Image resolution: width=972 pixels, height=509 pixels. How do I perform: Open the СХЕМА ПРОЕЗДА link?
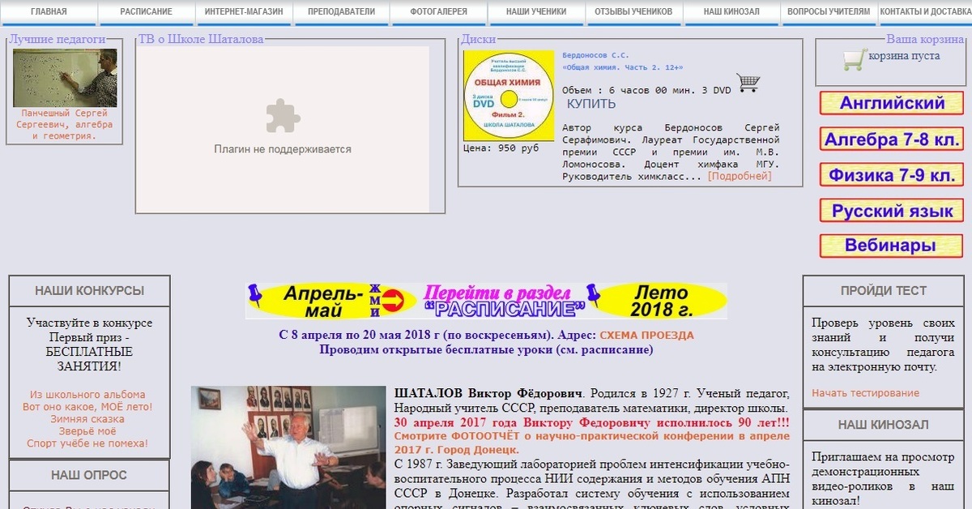pyautogui.click(x=646, y=335)
